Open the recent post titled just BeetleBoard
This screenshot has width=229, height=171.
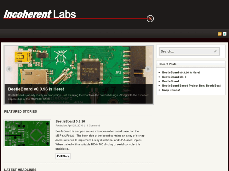[170, 81]
